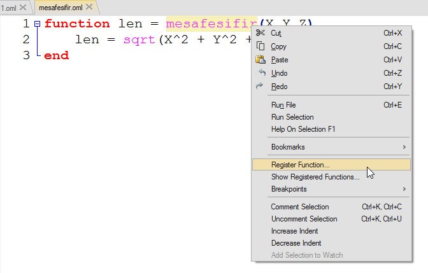Select Run File menu entry
Screen dimensions: 428x273
pyautogui.click(x=283, y=105)
